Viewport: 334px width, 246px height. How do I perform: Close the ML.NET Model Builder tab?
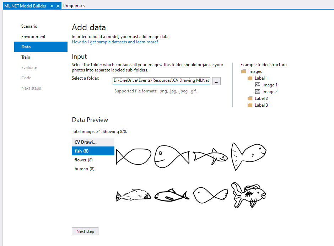58,6
